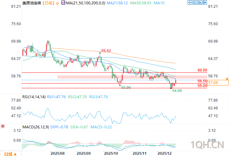Click the 美原油连续 instrument title
The width and height of the screenshot is (229, 156).
(32, 3)
